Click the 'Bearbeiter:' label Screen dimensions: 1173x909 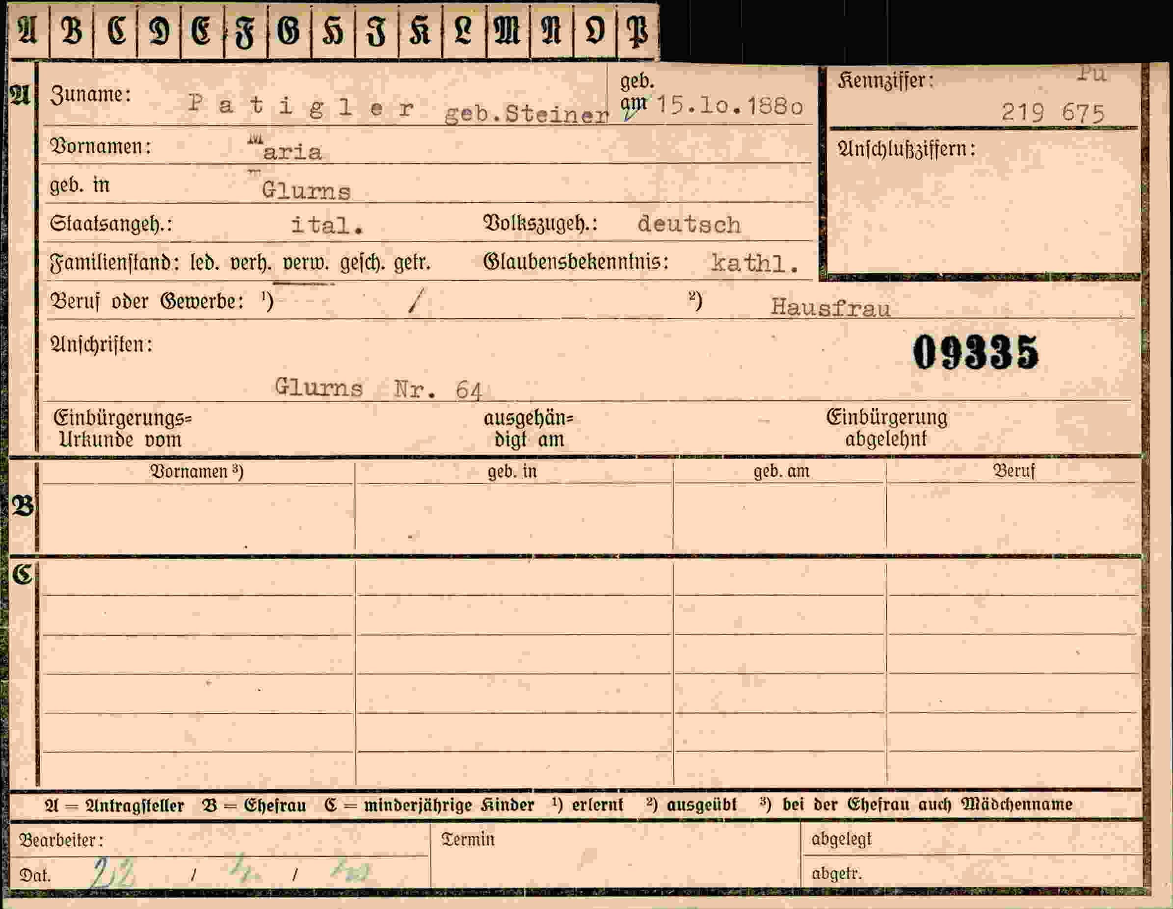click(x=61, y=840)
